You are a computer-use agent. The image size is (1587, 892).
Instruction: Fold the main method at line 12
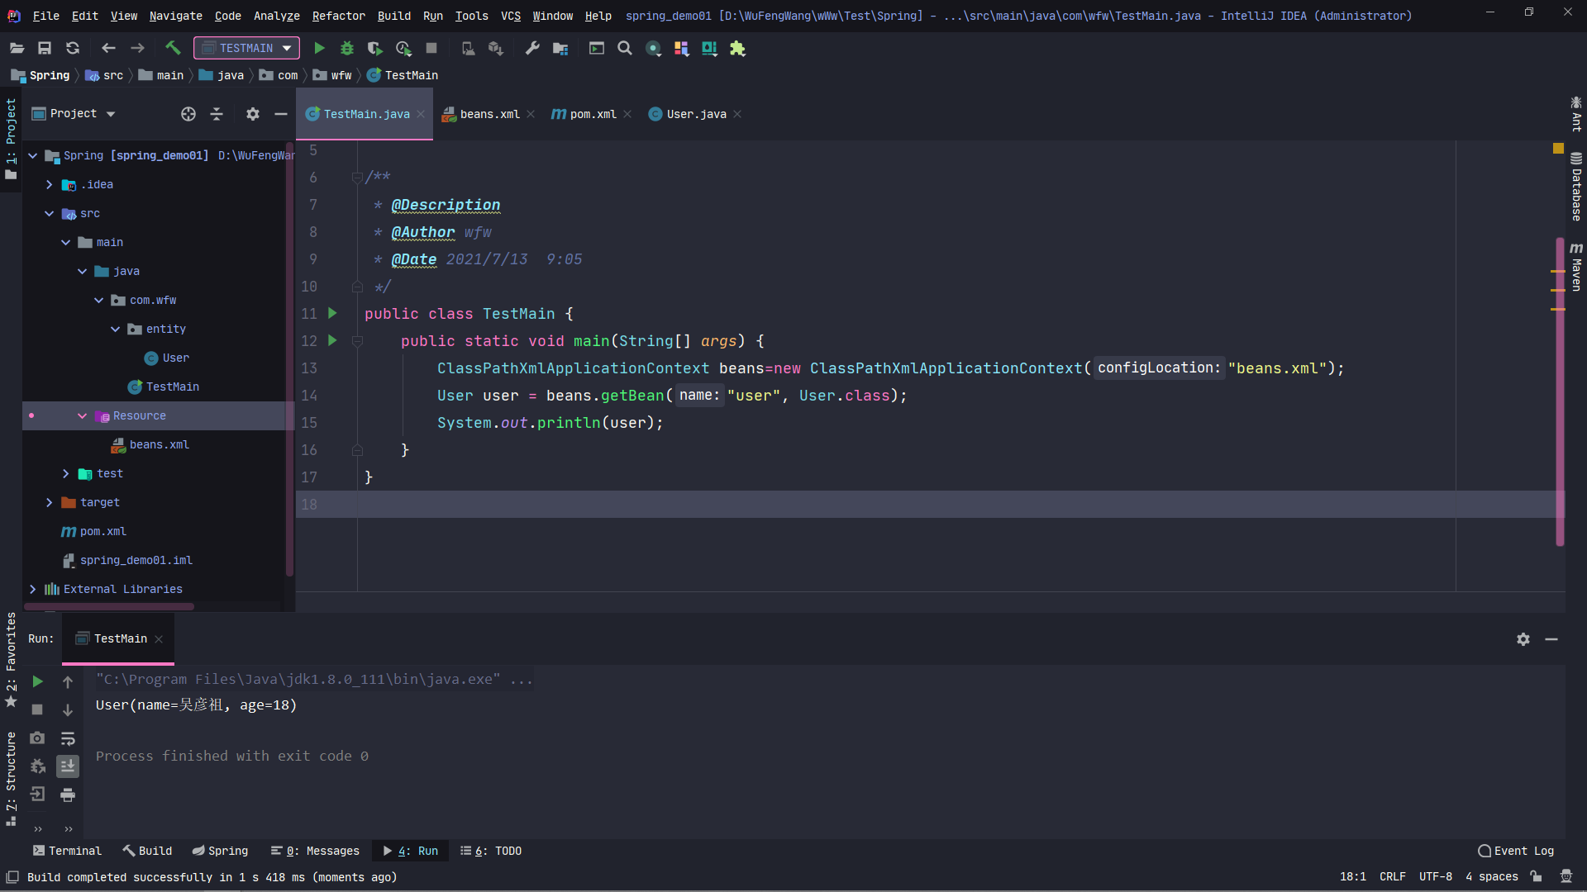tap(357, 341)
